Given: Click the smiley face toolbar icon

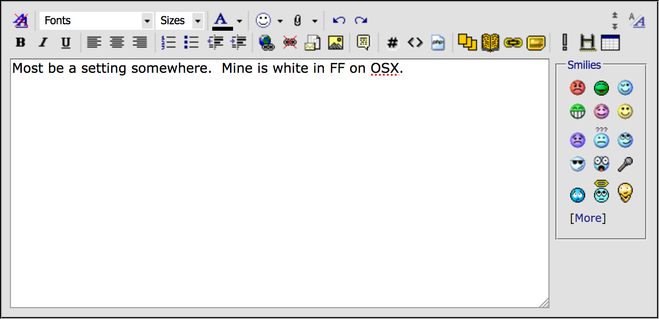Looking at the screenshot, I should pos(263,21).
